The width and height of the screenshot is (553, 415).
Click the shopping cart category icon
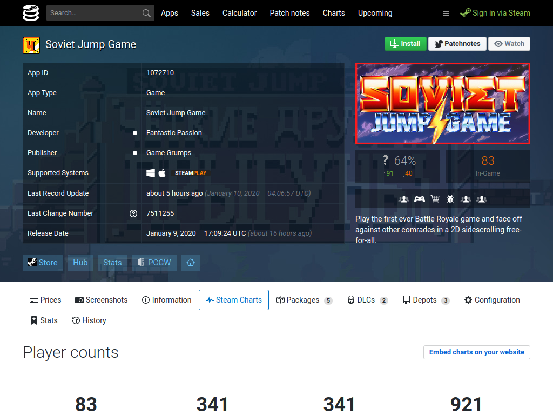tap(435, 199)
